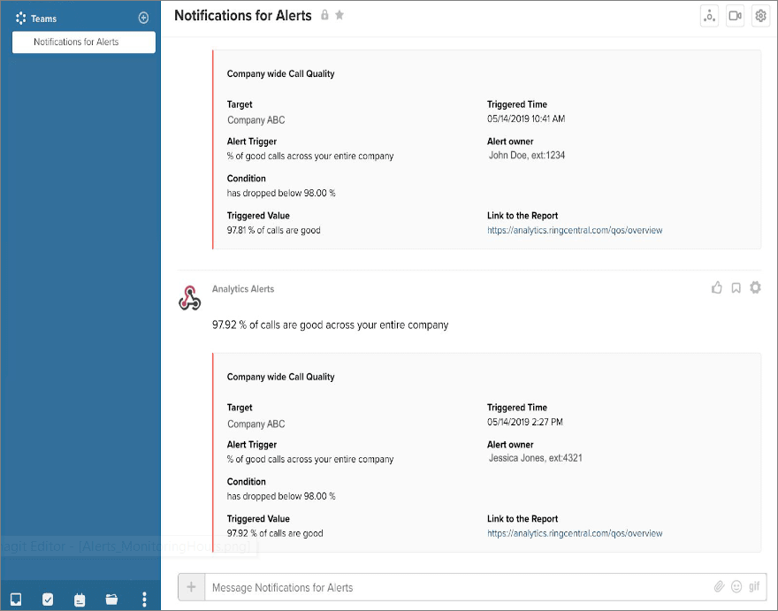778x611 pixels.
Task: Open the Files folder icon in sidebar
Action: pyautogui.click(x=111, y=600)
